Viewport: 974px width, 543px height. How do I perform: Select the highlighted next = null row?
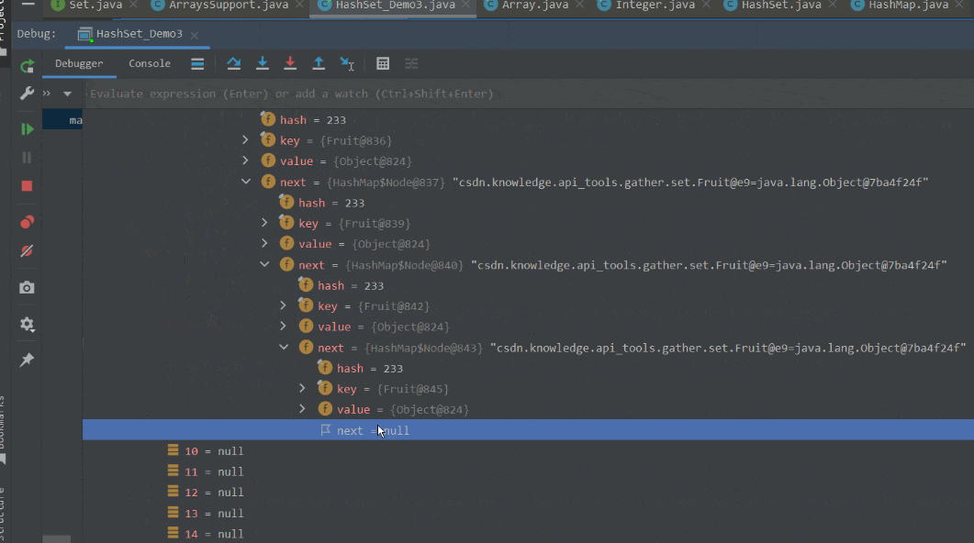[x=528, y=430]
